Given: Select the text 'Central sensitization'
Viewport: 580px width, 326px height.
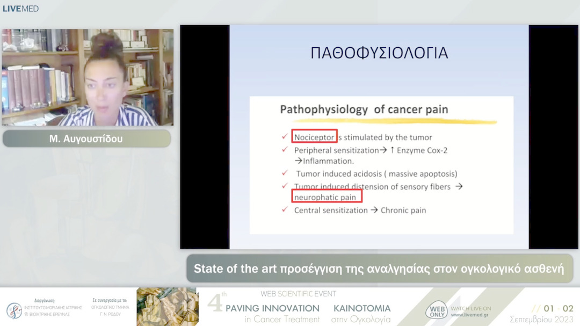Looking at the screenshot, I should [331, 210].
